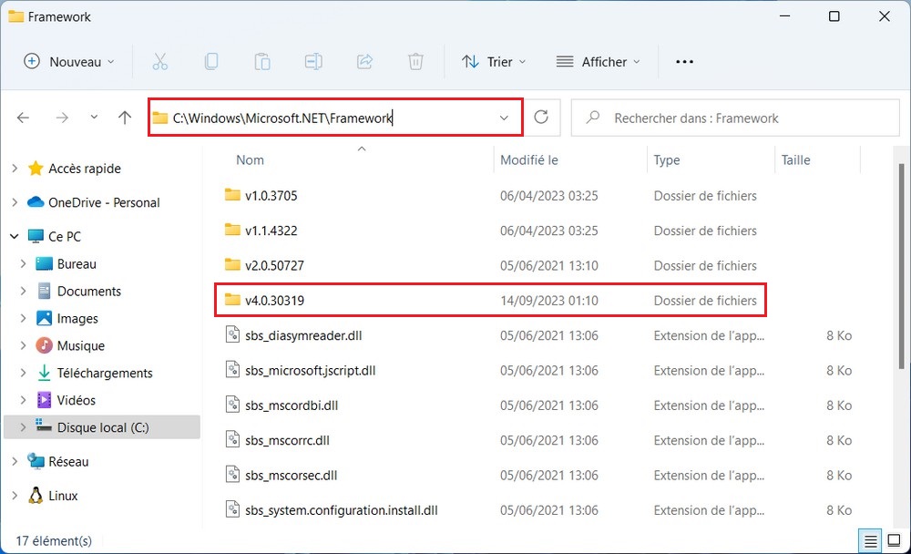Expand the Documents tree node
Viewport: 911px width, 554px height.
coord(24,292)
